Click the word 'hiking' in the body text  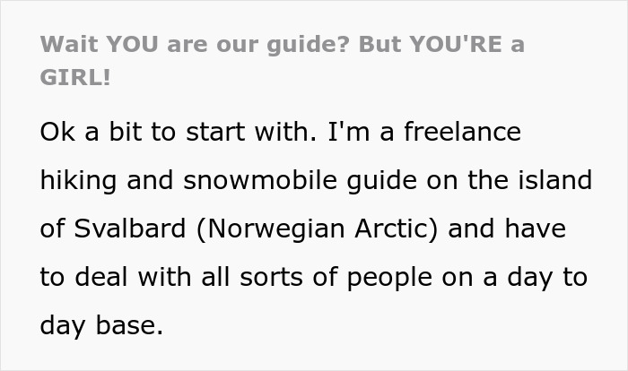(x=79, y=182)
